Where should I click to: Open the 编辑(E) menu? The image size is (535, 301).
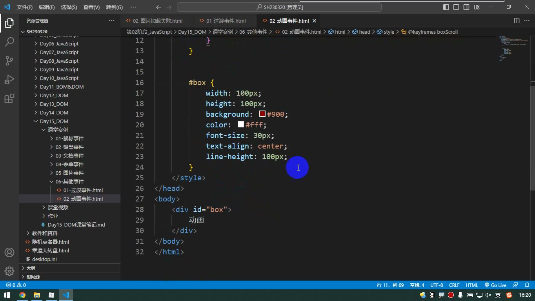coord(47,7)
